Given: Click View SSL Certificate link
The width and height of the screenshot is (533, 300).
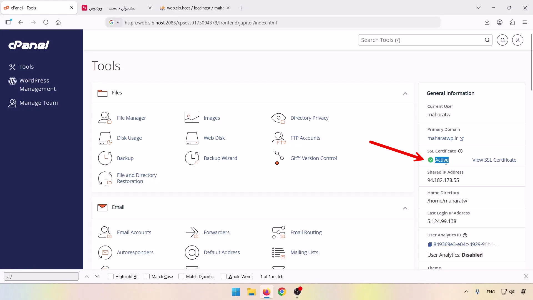Looking at the screenshot, I should (x=494, y=160).
